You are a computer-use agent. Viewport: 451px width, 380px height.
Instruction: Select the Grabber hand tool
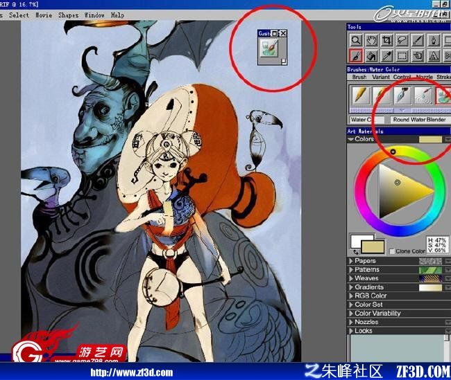[x=372, y=40]
